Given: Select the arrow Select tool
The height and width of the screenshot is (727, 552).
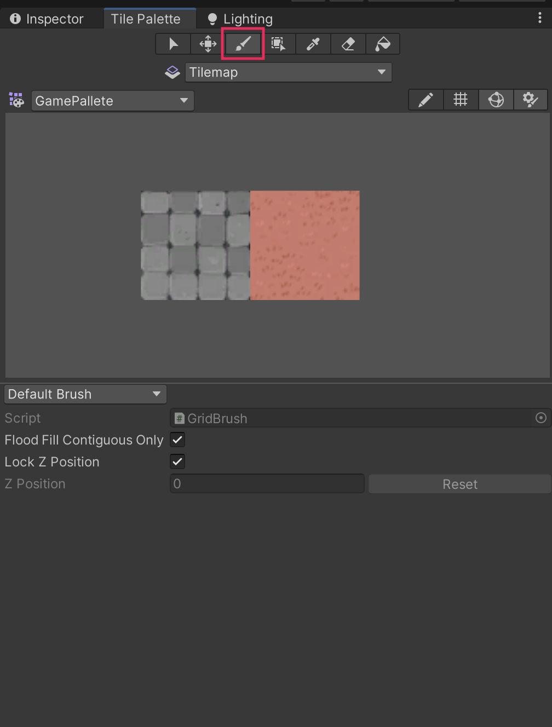Looking at the screenshot, I should pyautogui.click(x=173, y=44).
